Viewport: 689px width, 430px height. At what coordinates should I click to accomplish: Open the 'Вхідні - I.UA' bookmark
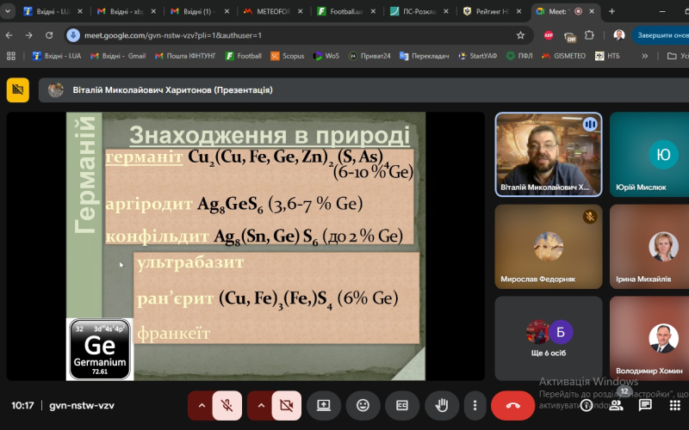[57, 56]
